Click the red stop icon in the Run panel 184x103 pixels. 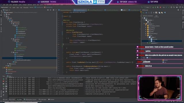pyautogui.click(x=3, y=81)
